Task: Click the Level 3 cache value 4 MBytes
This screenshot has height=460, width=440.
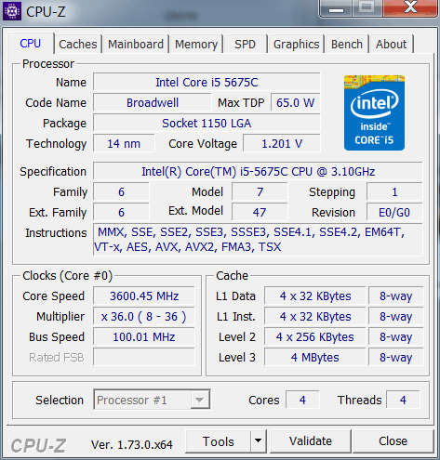Action: point(315,358)
